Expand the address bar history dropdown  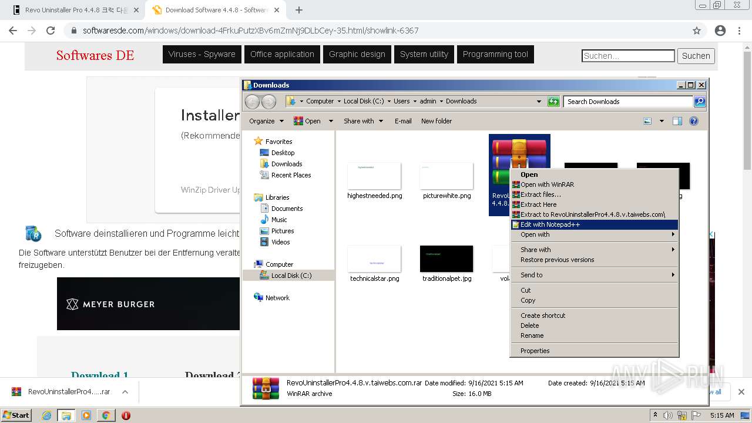tap(539, 102)
